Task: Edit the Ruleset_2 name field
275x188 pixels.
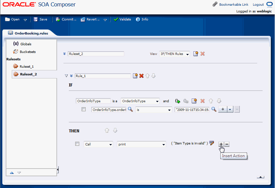Action: pyautogui.click(x=96, y=54)
